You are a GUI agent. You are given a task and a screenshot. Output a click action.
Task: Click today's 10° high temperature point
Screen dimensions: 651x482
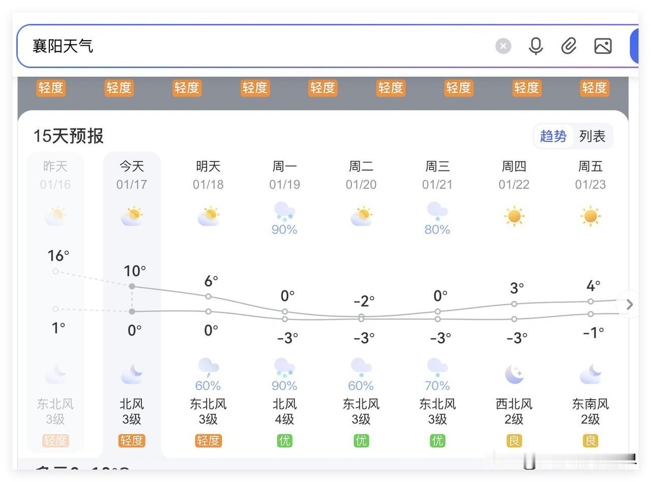[x=132, y=286]
